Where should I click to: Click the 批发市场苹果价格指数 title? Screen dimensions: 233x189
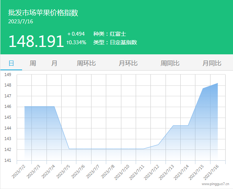(43, 13)
